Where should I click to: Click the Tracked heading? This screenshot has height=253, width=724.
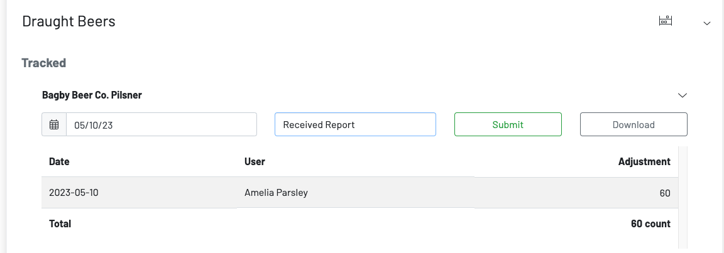pos(43,63)
